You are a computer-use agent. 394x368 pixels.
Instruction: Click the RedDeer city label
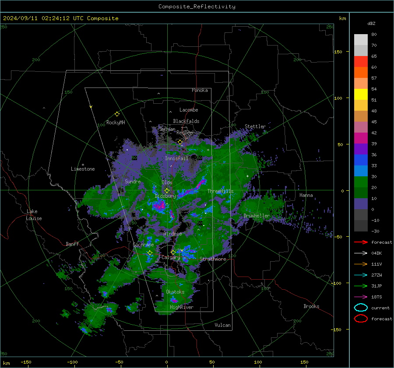pos(186,133)
